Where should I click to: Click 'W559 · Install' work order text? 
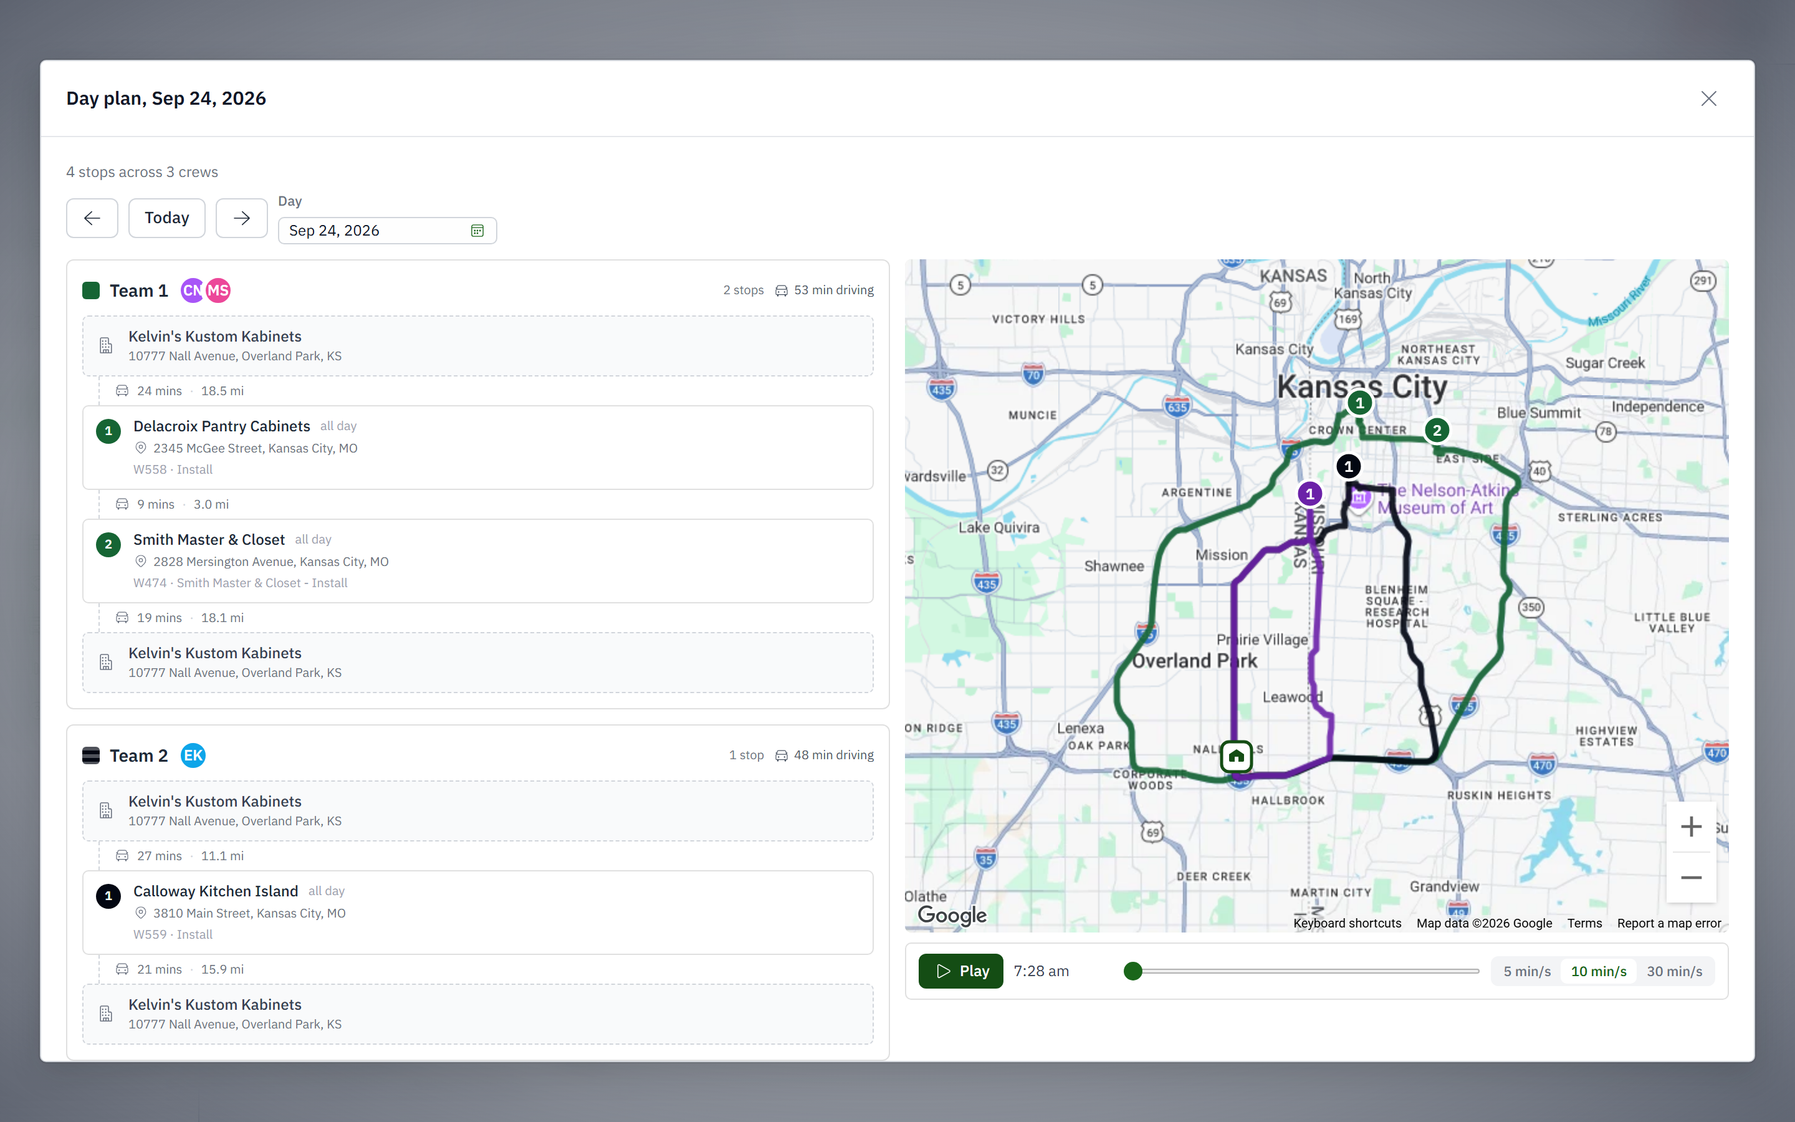pos(173,935)
